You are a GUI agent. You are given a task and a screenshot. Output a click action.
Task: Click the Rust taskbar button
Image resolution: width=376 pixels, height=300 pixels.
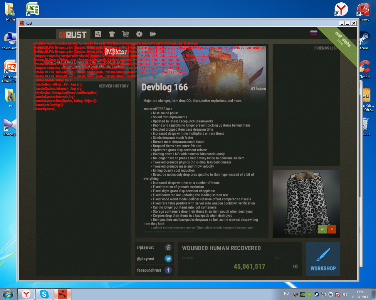coord(63,294)
